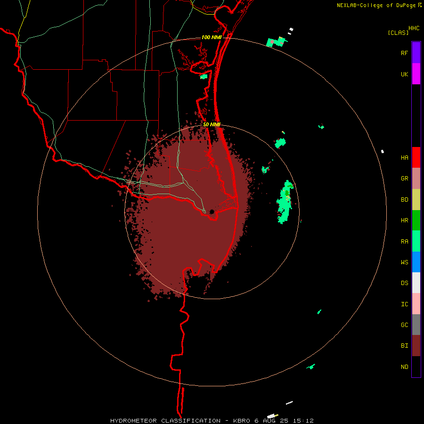424x424 pixels.
Task: Click the RF purple legend swatch
Action: click(x=416, y=53)
